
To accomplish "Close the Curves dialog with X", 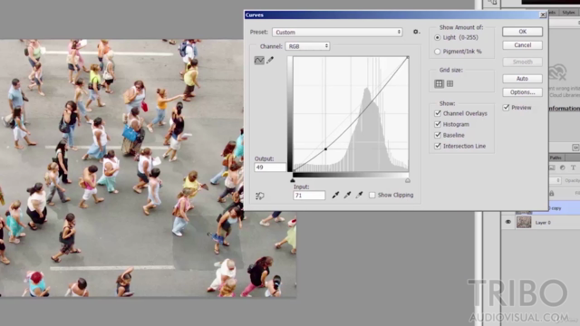I will 543,14.
